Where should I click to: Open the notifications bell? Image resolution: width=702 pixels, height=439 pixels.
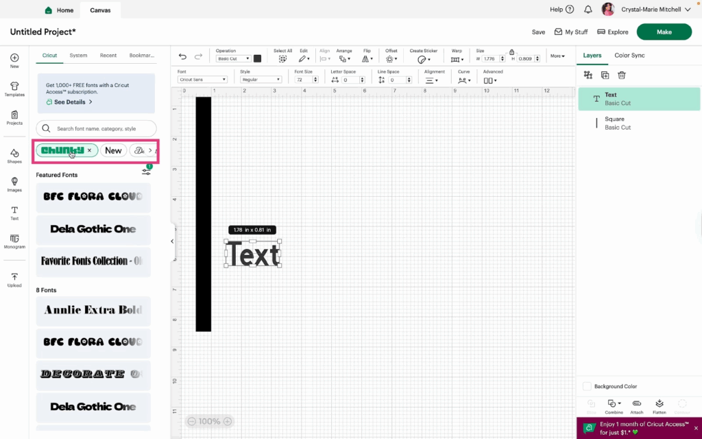coord(588,10)
